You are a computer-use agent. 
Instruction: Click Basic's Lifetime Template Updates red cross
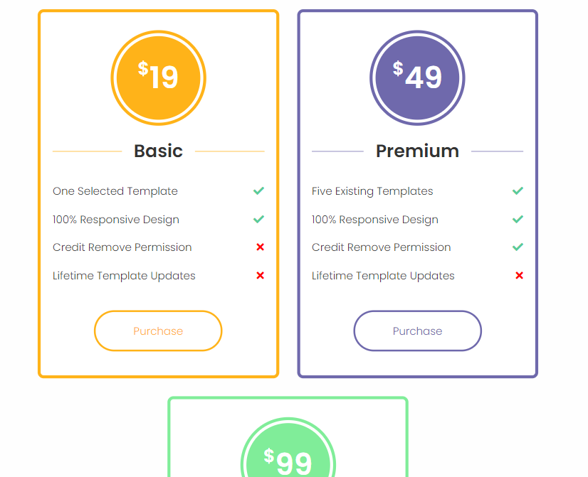pyautogui.click(x=261, y=276)
